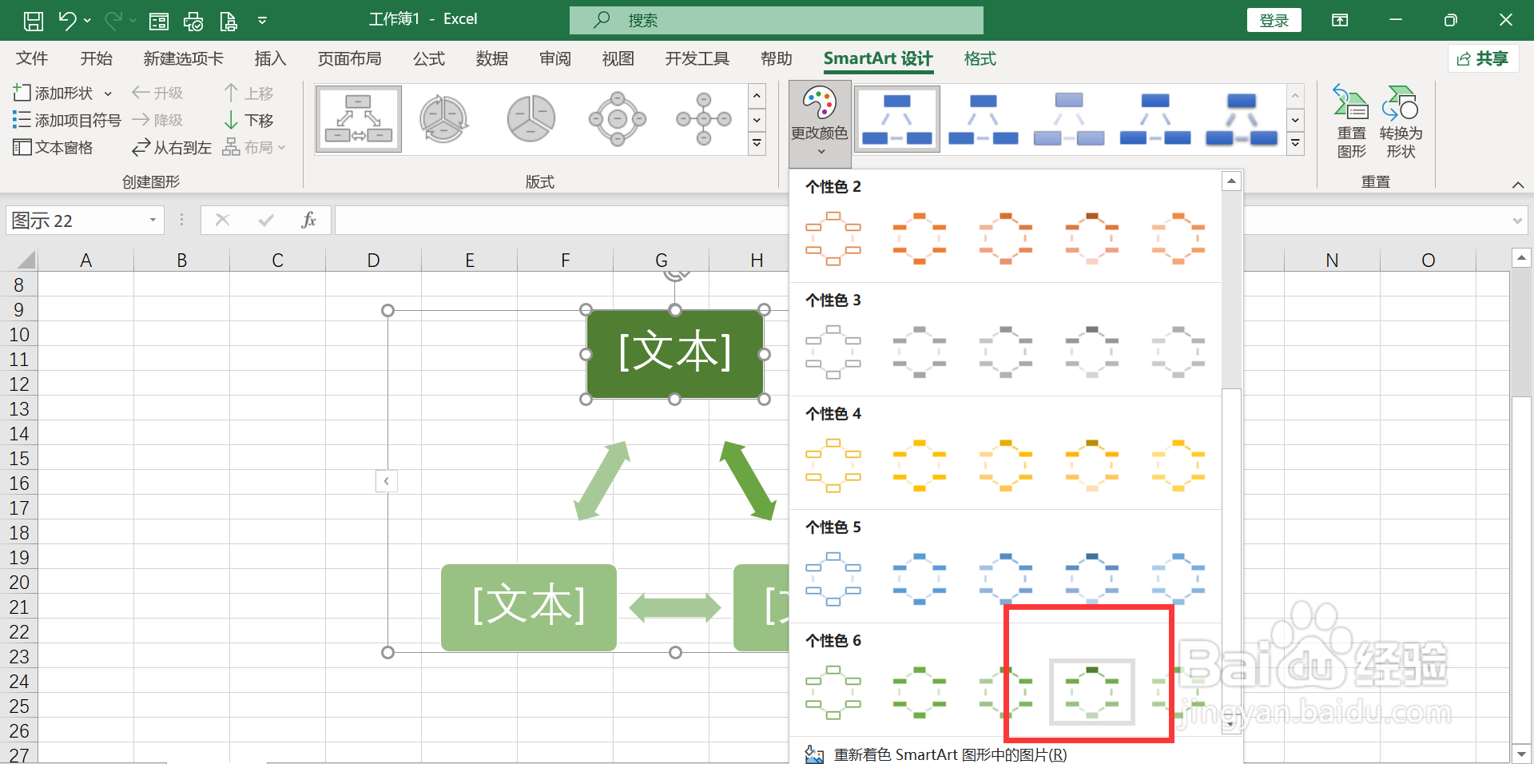
Task: Open the Name Box dropdown showing 图示 22
Action: (x=152, y=220)
